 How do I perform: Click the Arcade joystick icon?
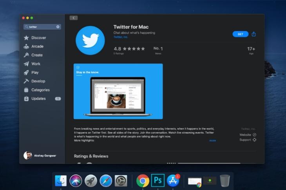tap(26, 46)
